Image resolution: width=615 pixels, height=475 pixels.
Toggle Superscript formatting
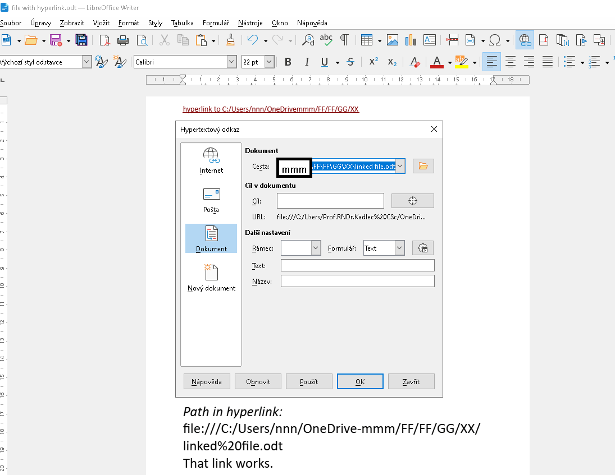coord(373,62)
